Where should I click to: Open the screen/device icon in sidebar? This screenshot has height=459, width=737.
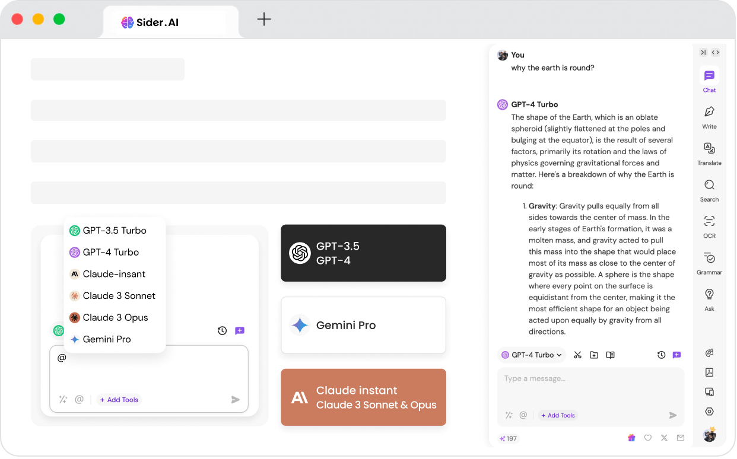709,392
